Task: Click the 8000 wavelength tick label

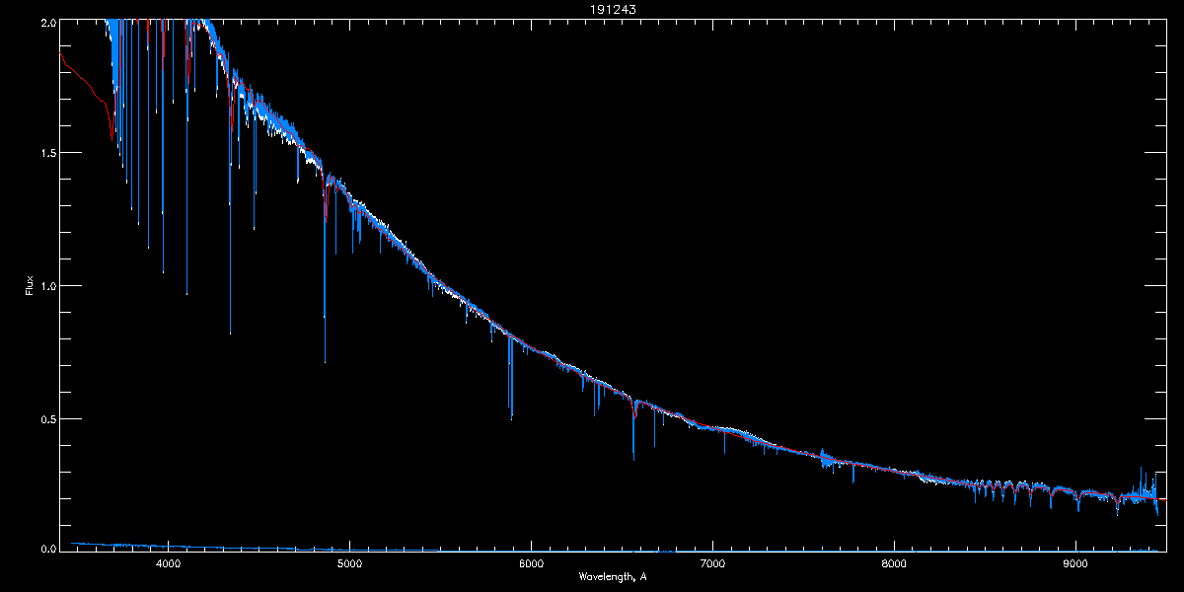Action: (x=894, y=562)
